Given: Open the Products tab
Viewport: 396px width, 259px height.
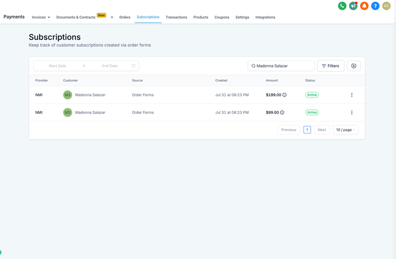Looking at the screenshot, I should point(201,18).
